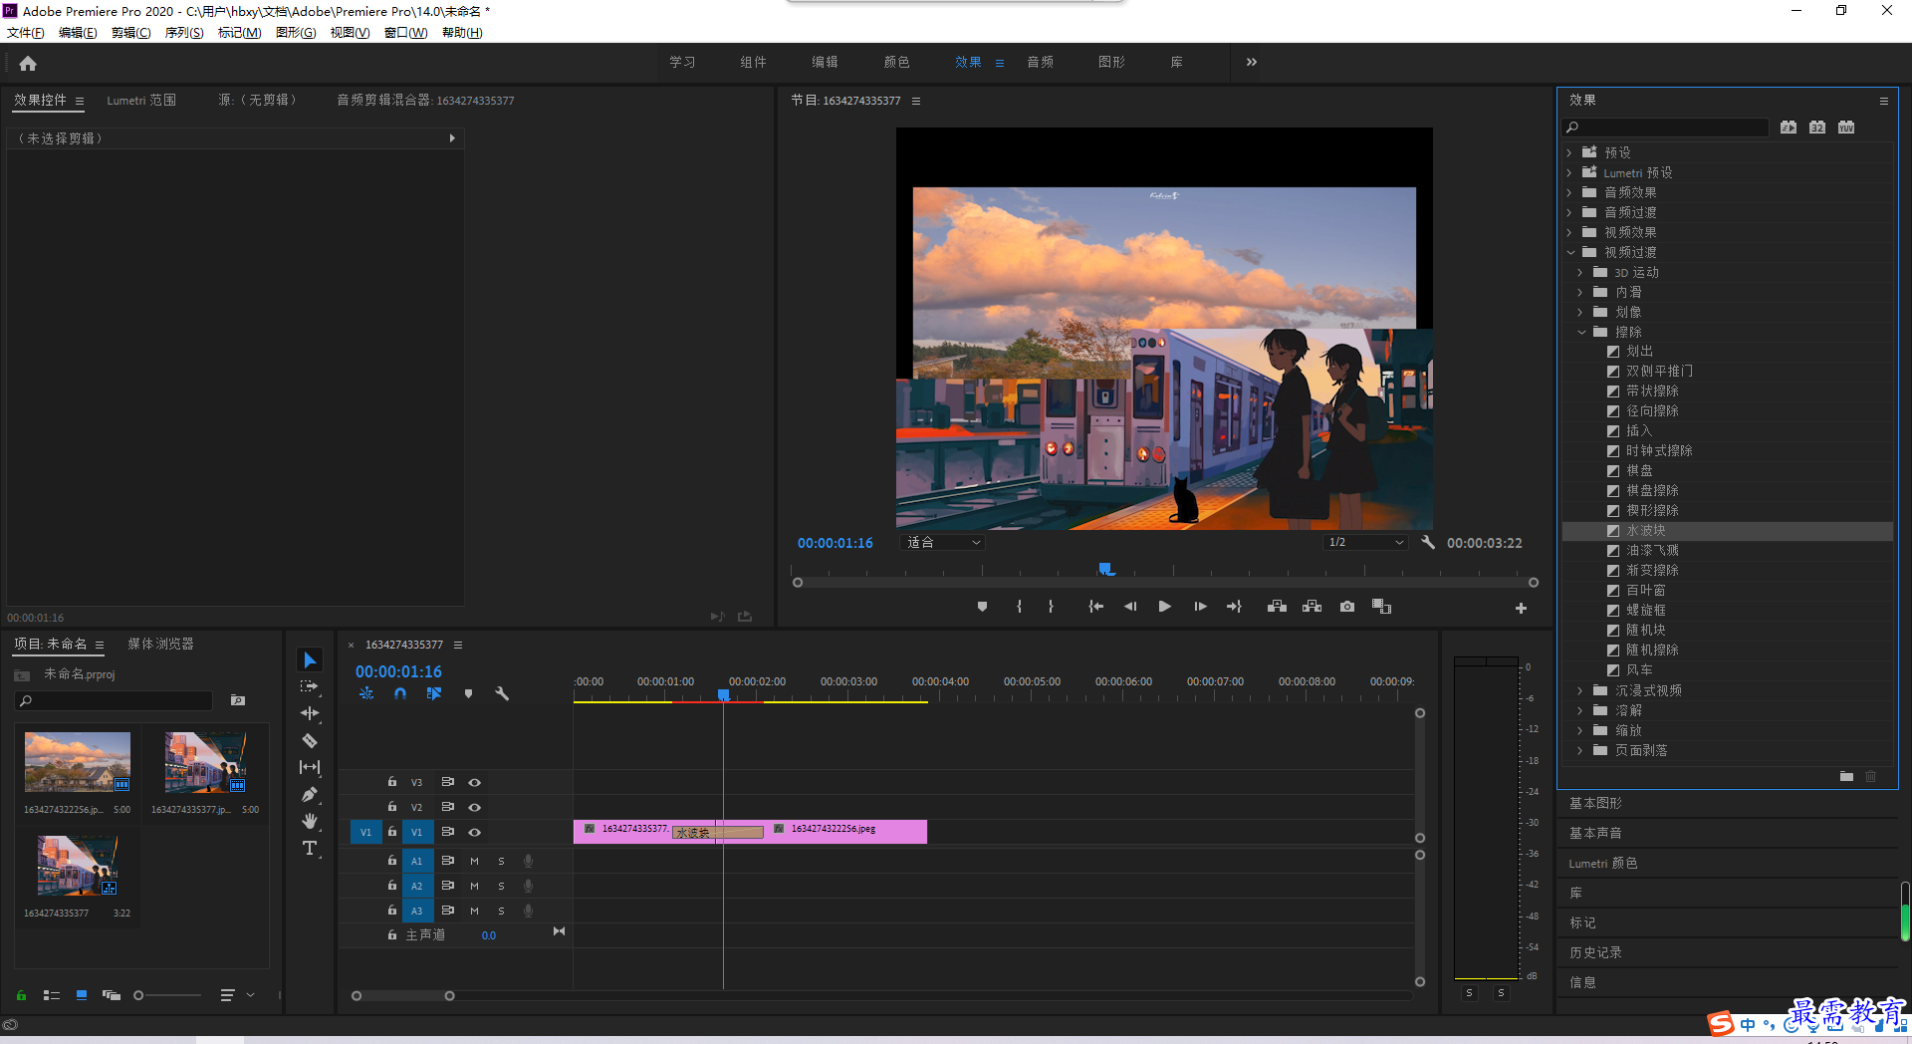Click the YUV effects filter icon
The width and height of the screenshot is (1912, 1044).
coord(1846,128)
